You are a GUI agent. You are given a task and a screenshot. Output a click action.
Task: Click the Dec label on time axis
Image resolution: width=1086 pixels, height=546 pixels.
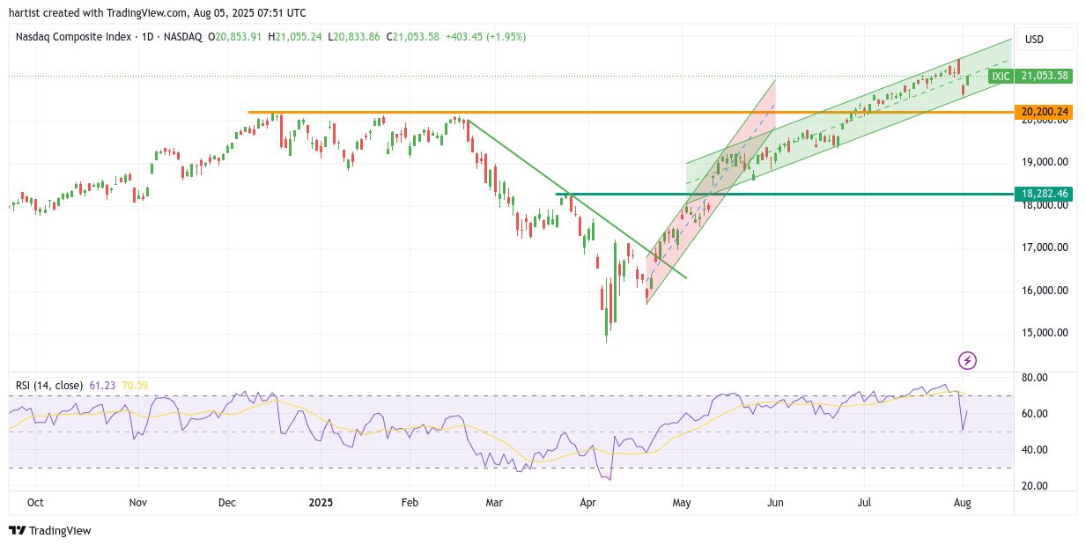(x=227, y=502)
